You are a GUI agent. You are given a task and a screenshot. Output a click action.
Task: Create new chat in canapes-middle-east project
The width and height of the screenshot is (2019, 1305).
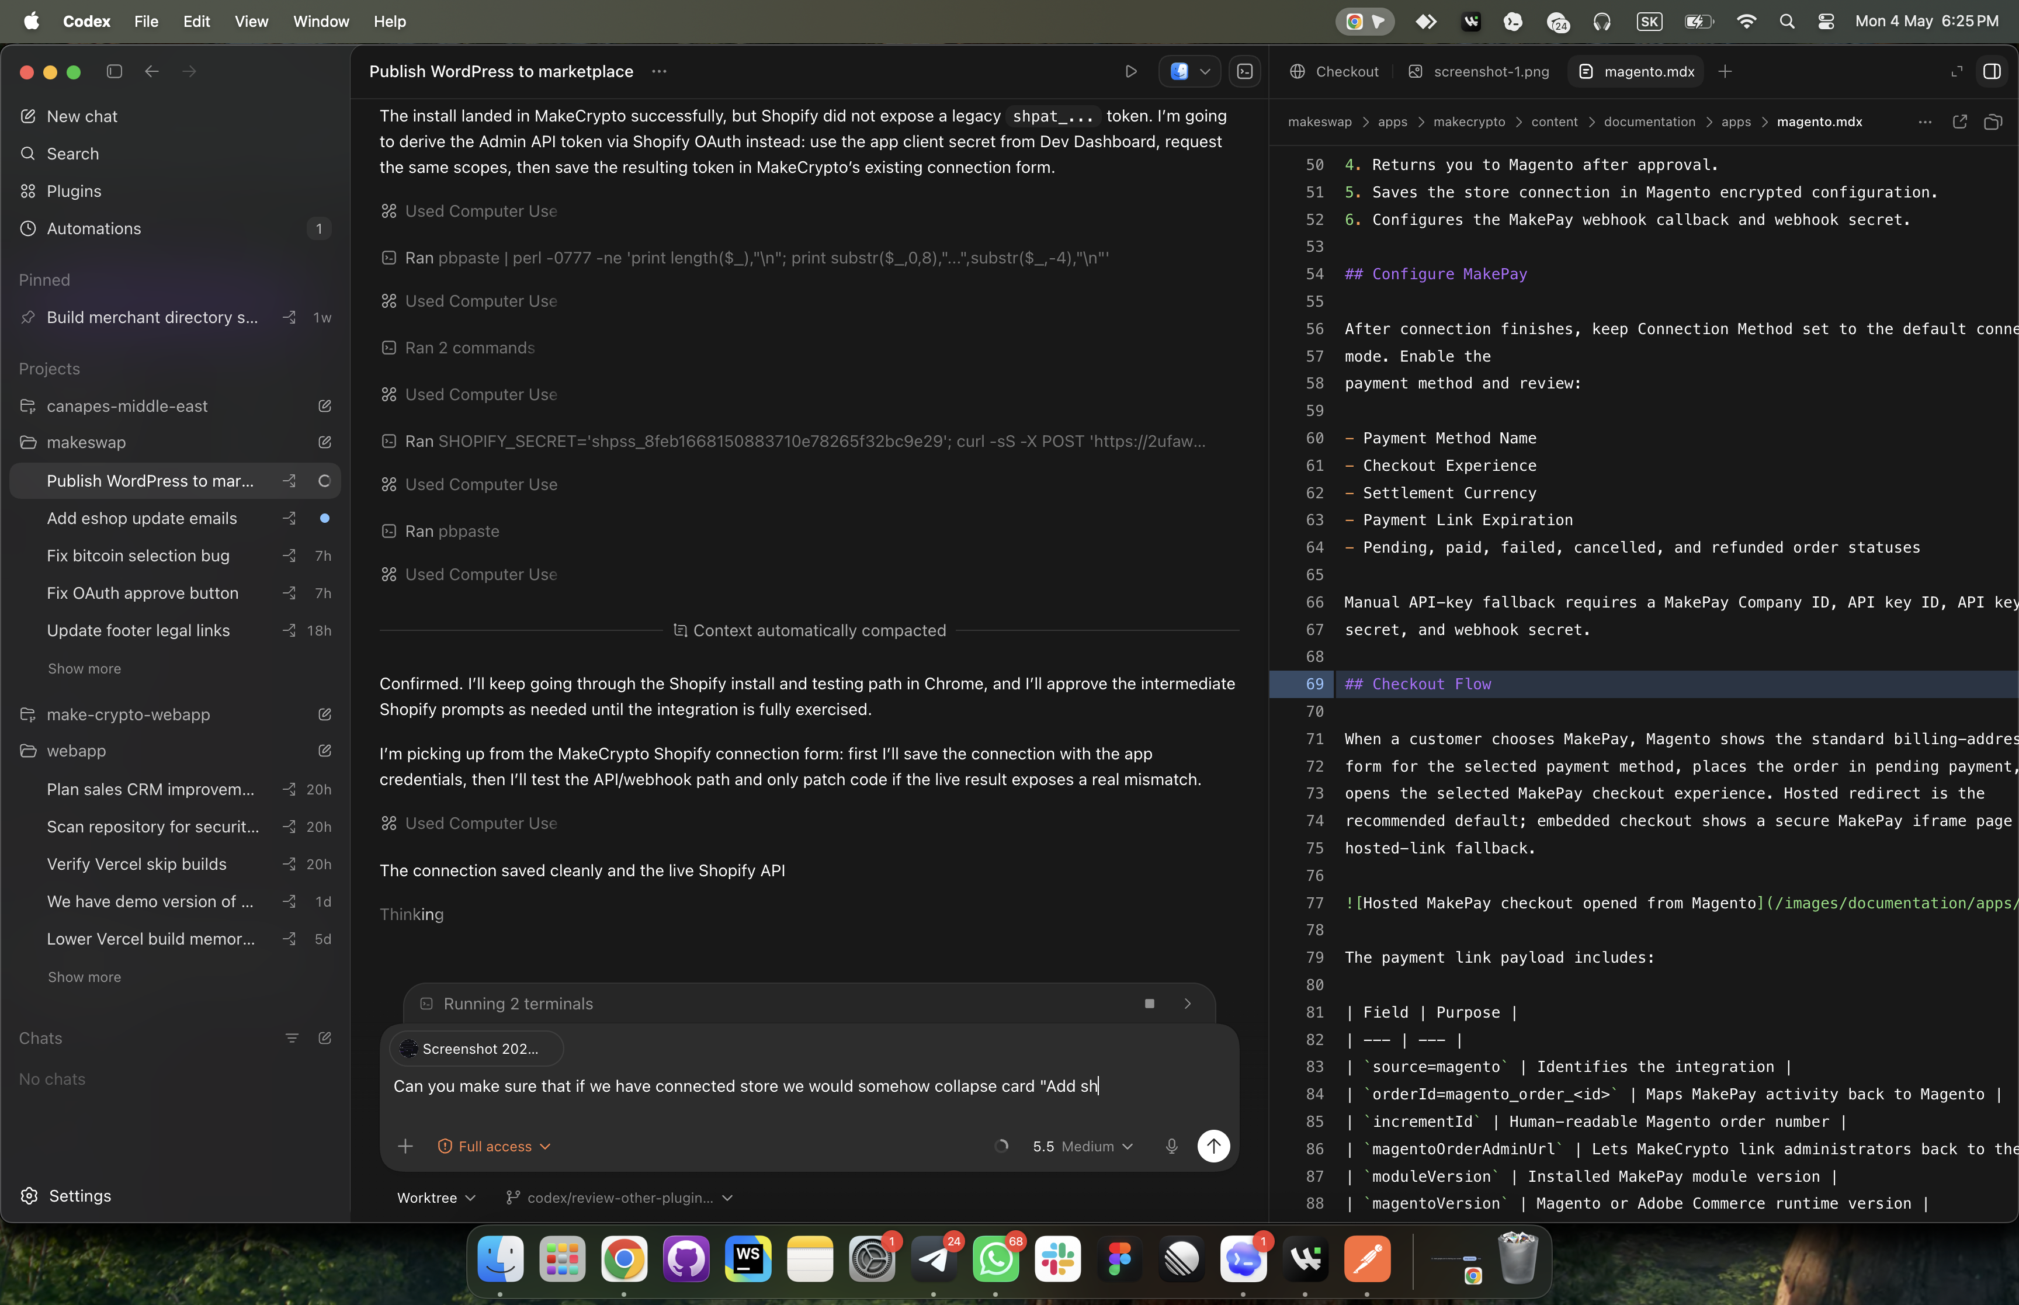pos(324,406)
